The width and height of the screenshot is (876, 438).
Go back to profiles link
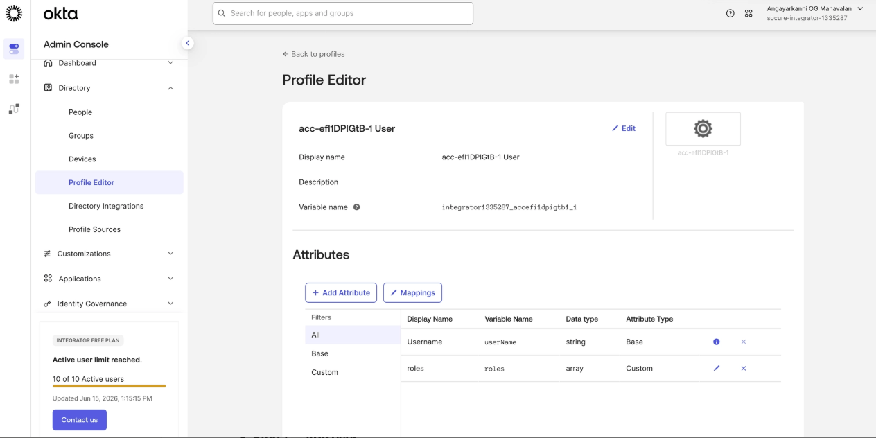click(x=313, y=54)
